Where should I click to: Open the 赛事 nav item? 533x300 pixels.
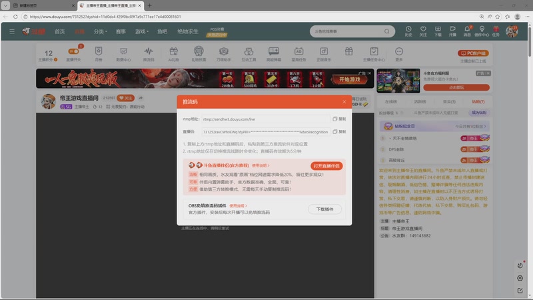coord(121,31)
